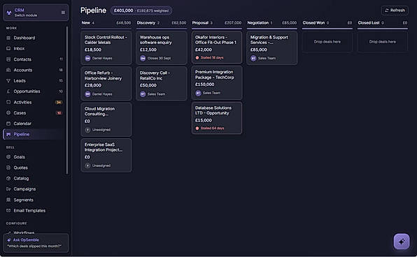Open Contacts in the sidebar
Viewport: 417px width, 257px height.
coord(34,59)
